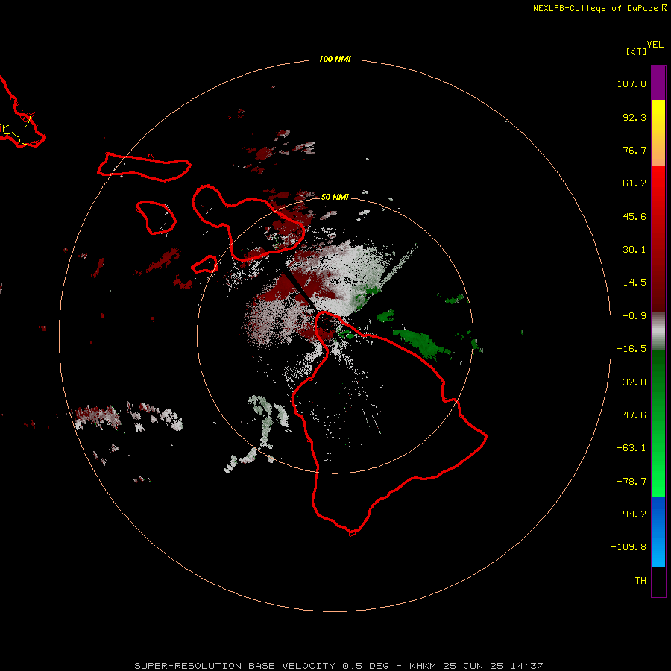This screenshot has height=671, width=671.
Task: Click the Super-Resolution Base Velocity caption
Action: (338, 666)
